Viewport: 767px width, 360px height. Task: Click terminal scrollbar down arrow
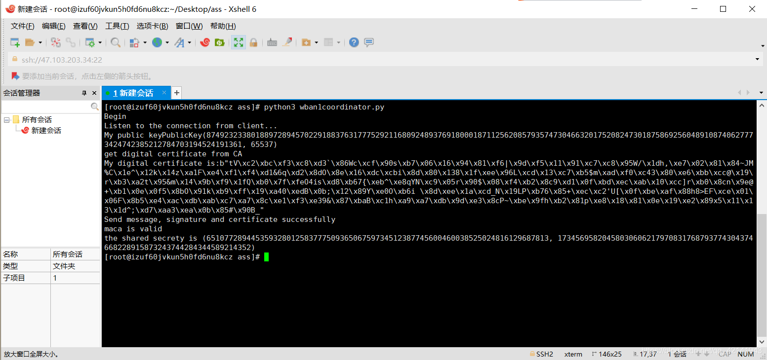click(761, 342)
